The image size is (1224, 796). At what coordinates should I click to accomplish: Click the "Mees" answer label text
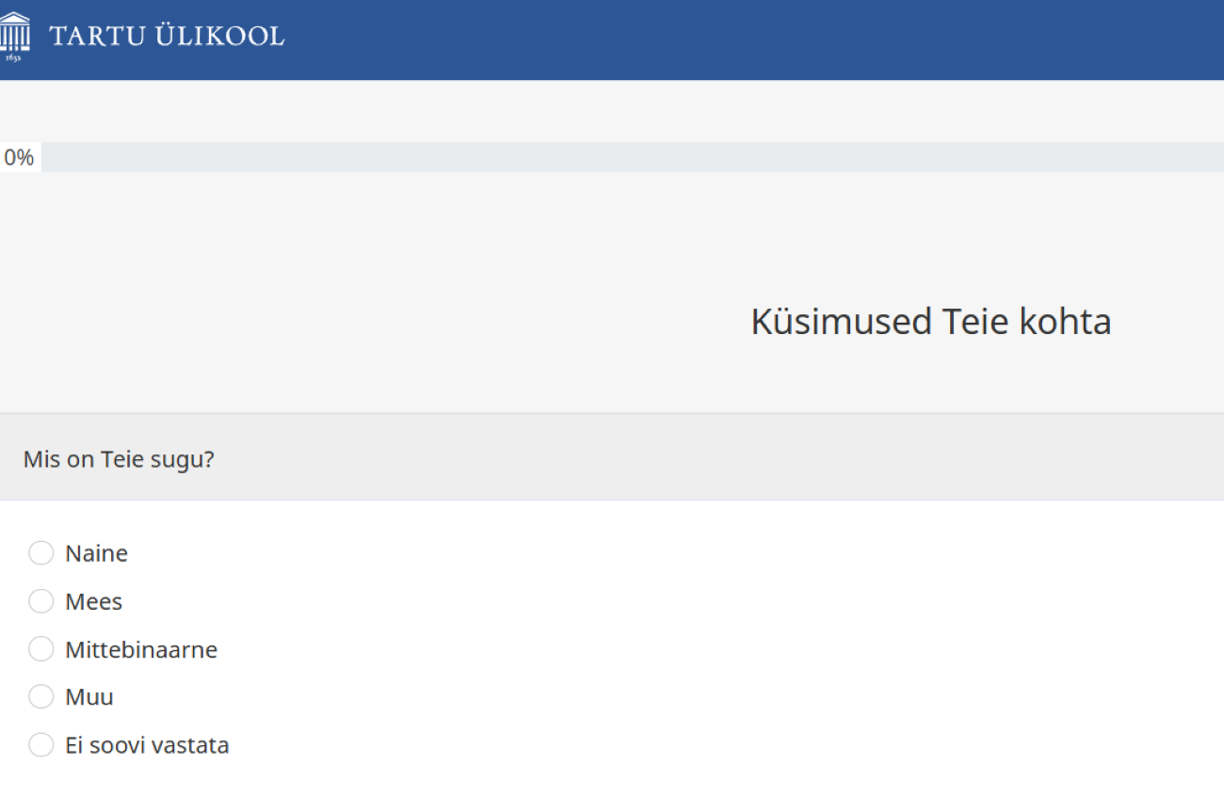(x=93, y=601)
